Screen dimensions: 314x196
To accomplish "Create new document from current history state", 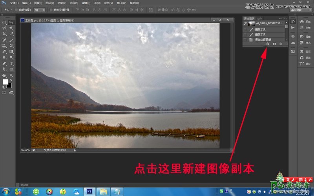I will pos(267,44).
